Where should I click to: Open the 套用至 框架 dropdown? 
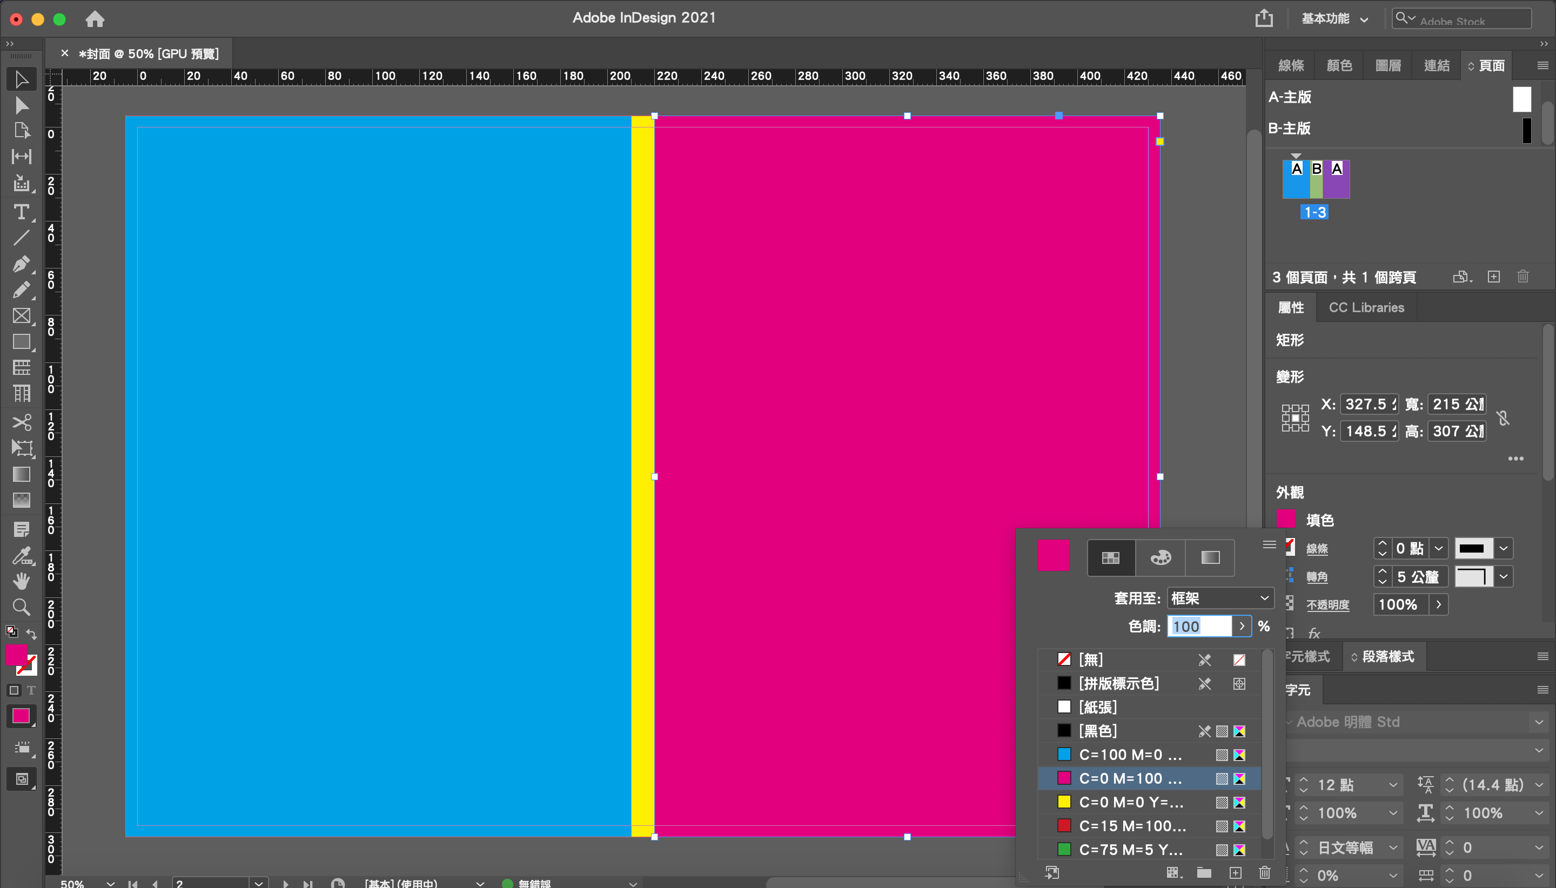click(1219, 598)
